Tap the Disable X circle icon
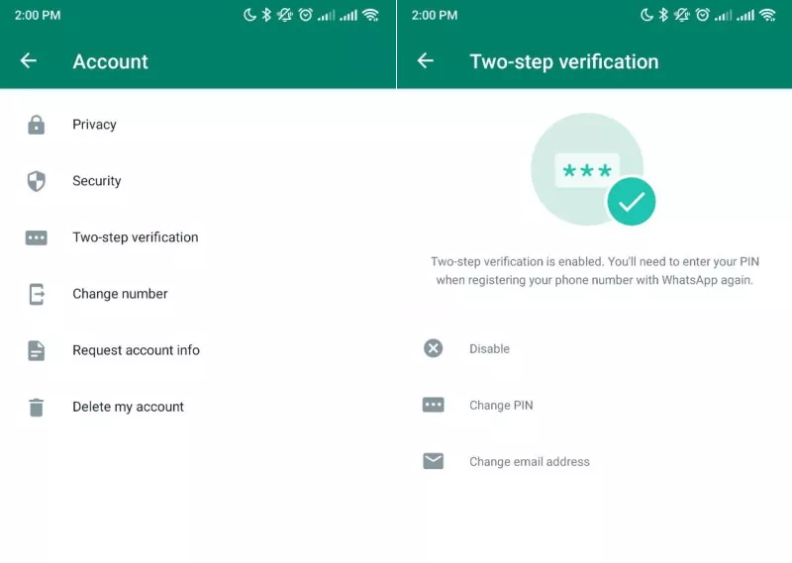792x563 pixels. pos(434,348)
